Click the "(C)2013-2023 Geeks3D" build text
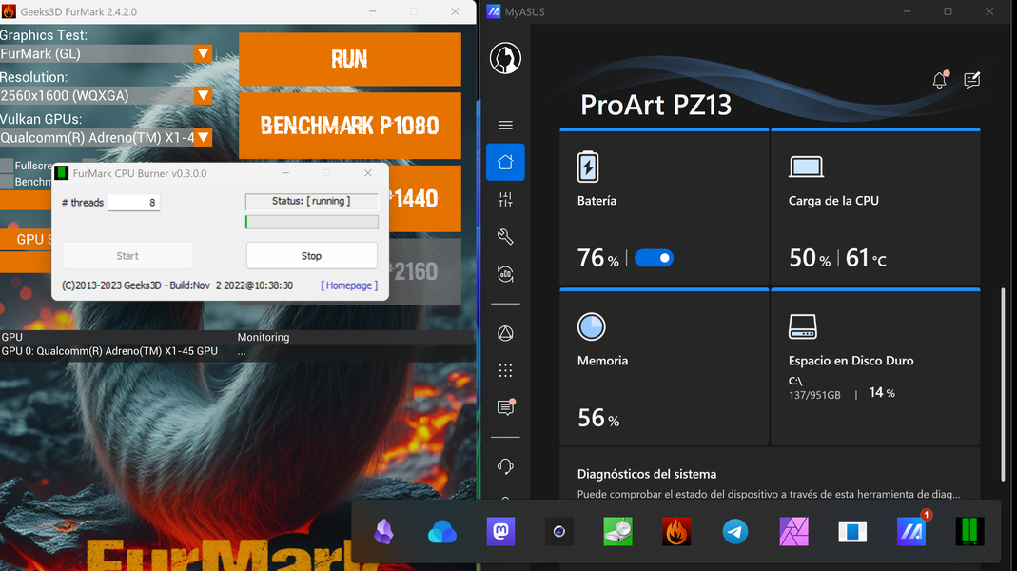 177,285
